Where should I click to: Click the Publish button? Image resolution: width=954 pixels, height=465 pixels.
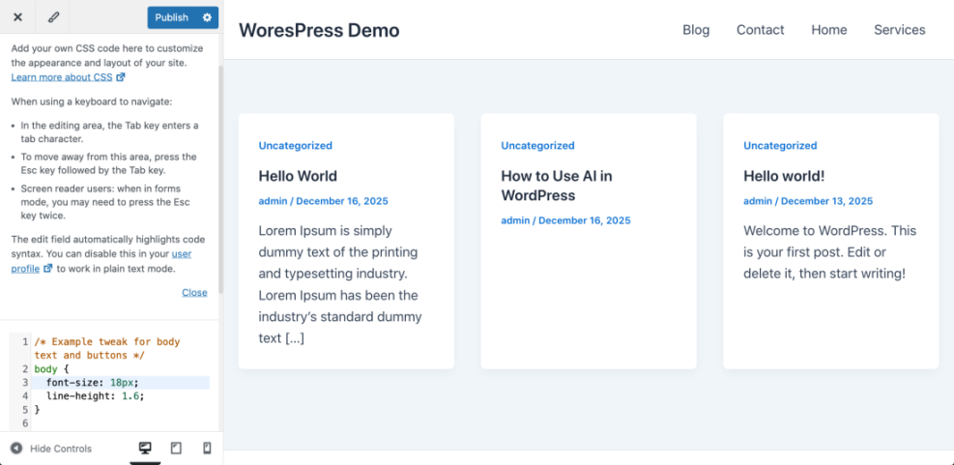[172, 17]
